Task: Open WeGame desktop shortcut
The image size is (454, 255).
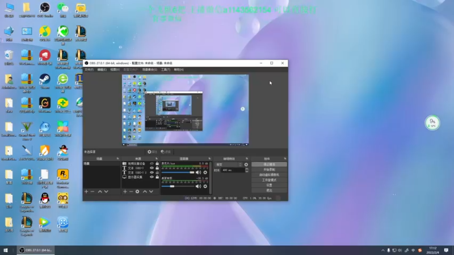Action: pyautogui.click(x=45, y=105)
